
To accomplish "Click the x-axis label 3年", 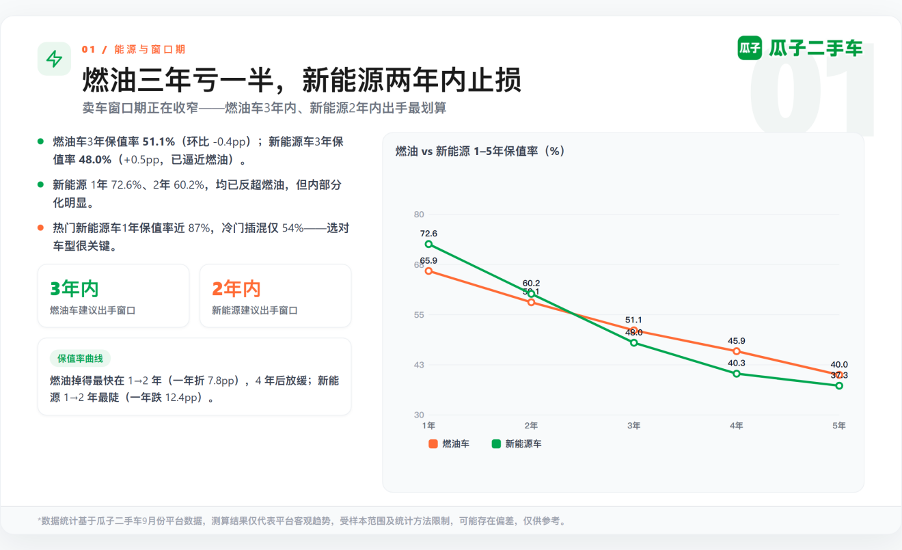I will (633, 426).
